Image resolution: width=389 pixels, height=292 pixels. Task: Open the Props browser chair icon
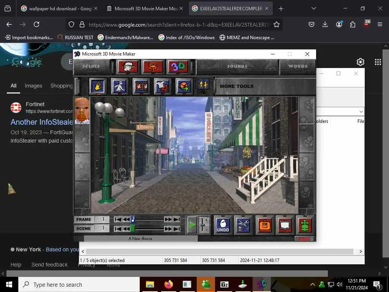click(153, 67)
